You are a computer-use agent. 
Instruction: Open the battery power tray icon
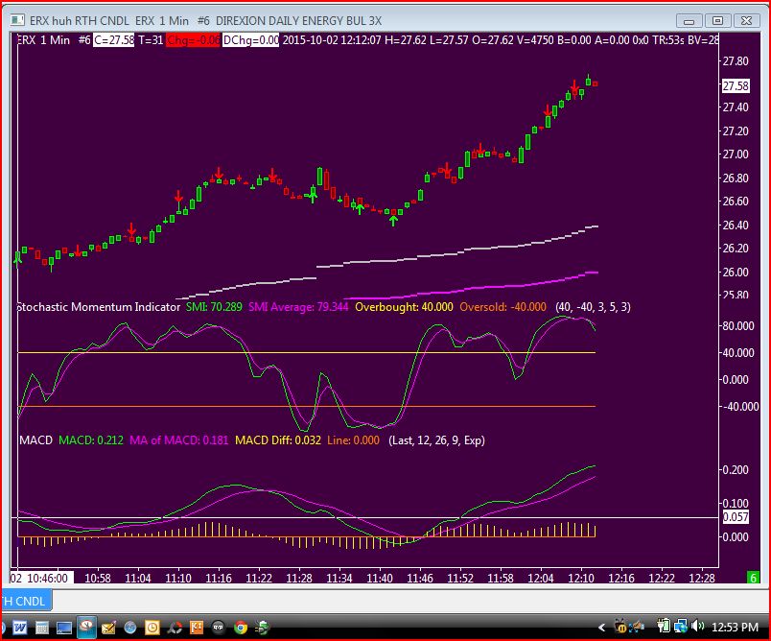coord(664,627)
